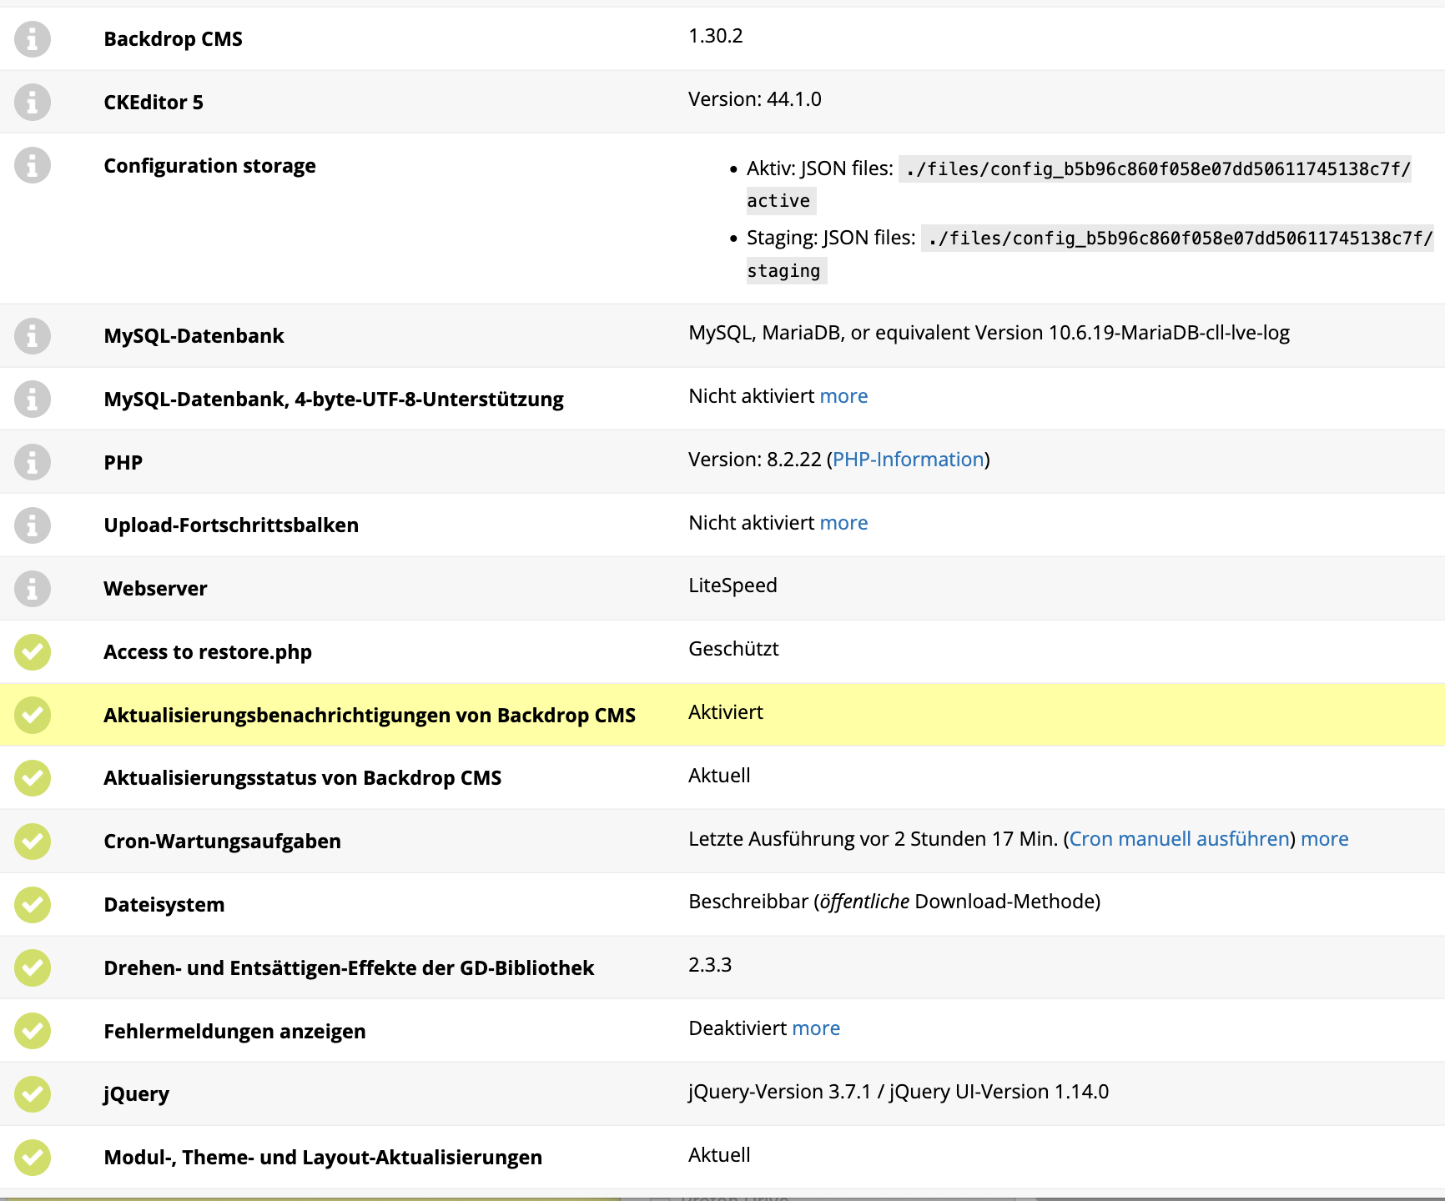Click the info icon beside CKEditor 5
The width and height of the screenshot is (1445, 1201).
32,102
